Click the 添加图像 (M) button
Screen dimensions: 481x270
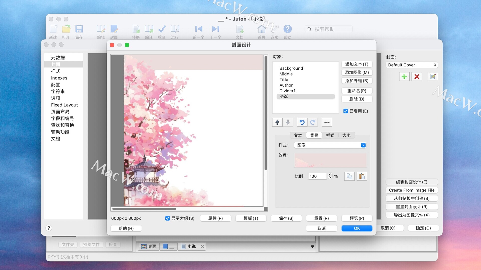click(356, 72)
